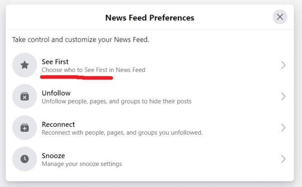Click the red underline below See First
Viewport: 302px width, 187px height.
click(x=76, y=77)
